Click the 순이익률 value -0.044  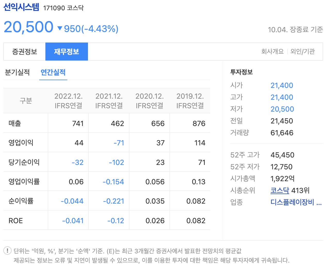point(72,201)
